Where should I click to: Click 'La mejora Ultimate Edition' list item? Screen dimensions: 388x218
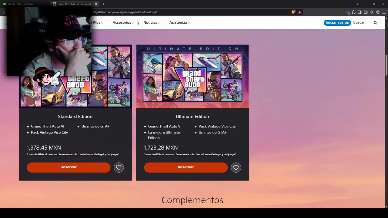pos(164,135)
